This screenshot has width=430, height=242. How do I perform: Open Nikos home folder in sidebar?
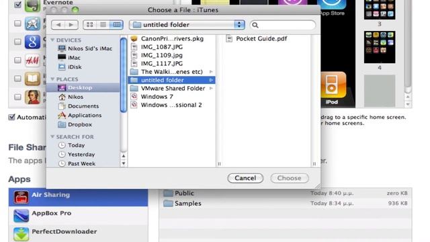71,97
